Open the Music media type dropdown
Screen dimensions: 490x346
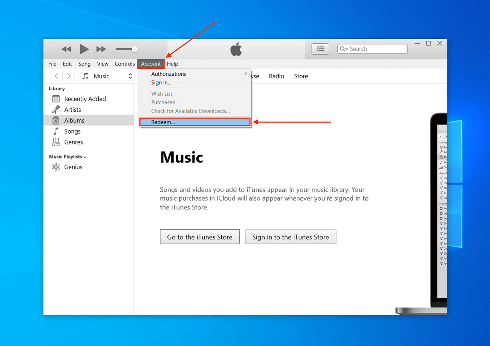click(106, 76)
